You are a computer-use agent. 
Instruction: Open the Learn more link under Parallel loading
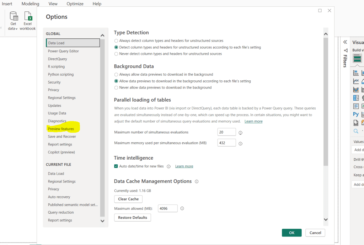coord(253,122)
